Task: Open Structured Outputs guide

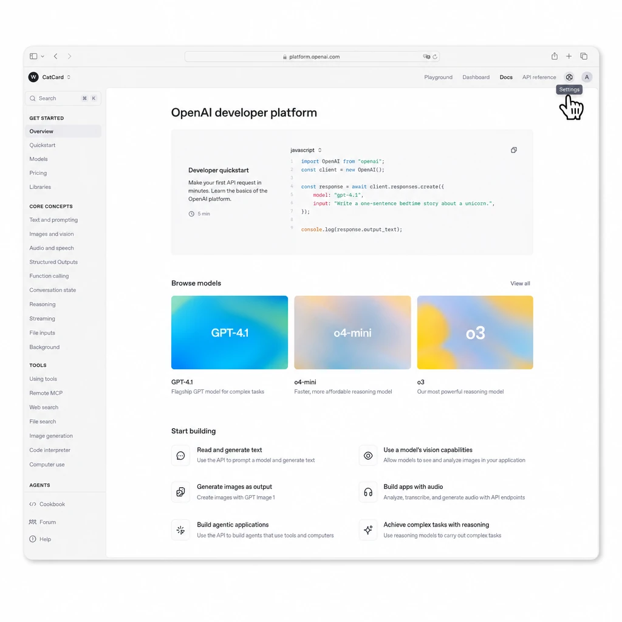Action: tap(53, 262)
